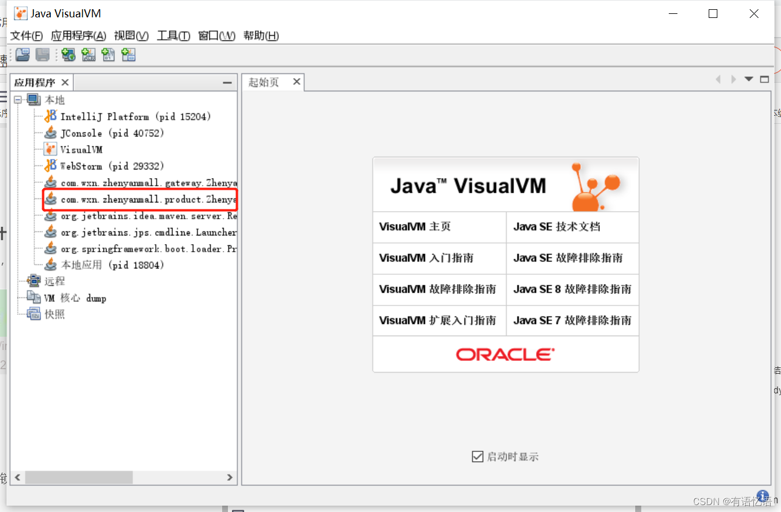Open the 工具(T) menu

pos(174,36)
